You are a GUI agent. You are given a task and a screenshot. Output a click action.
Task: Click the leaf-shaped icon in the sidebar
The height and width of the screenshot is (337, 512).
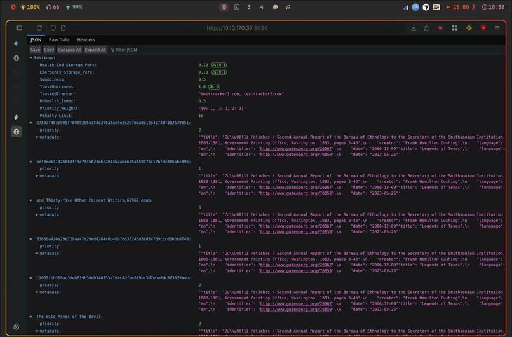[17, 117]
